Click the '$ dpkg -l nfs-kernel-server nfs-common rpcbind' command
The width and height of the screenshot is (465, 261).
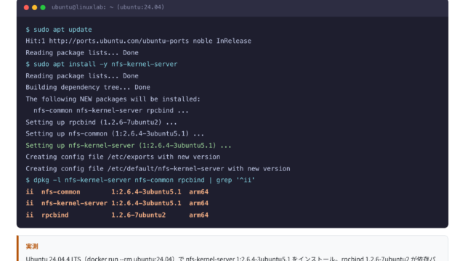pyautogui.click(x=140, y=181)
